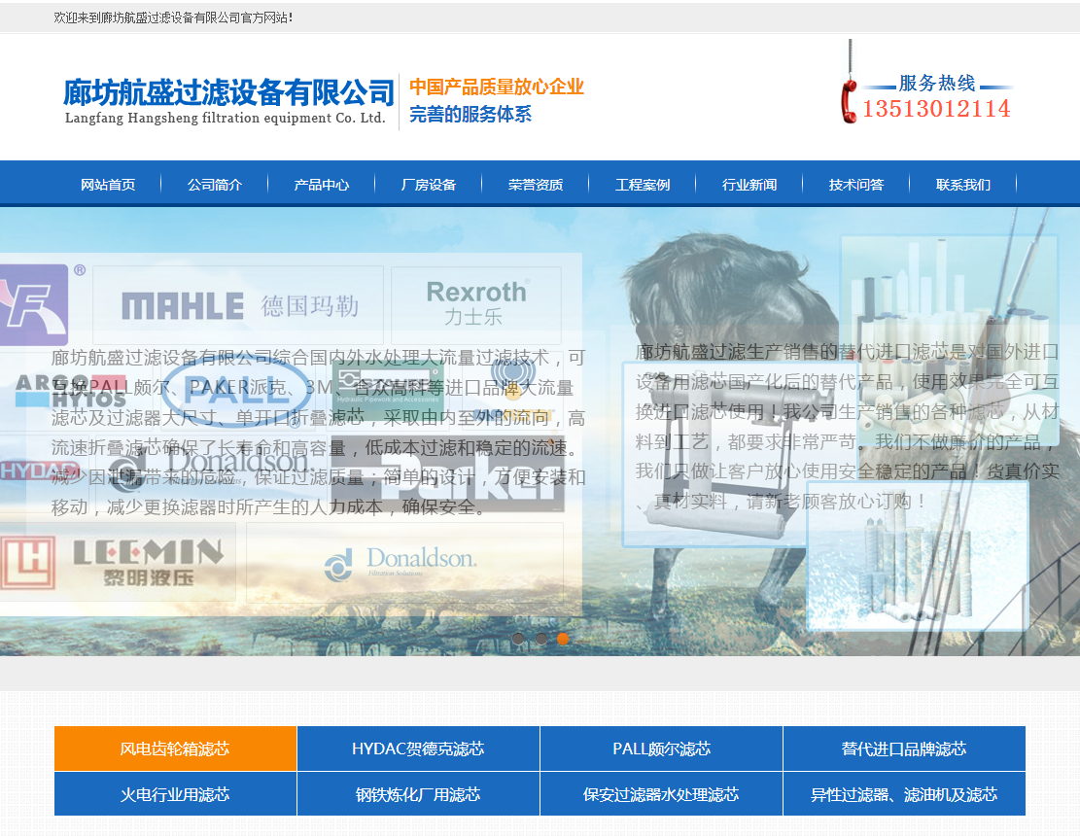The width and height of the screenshot is (1080, 836).
Task: Select the orange active carousel dot
Action: [563, 639]
